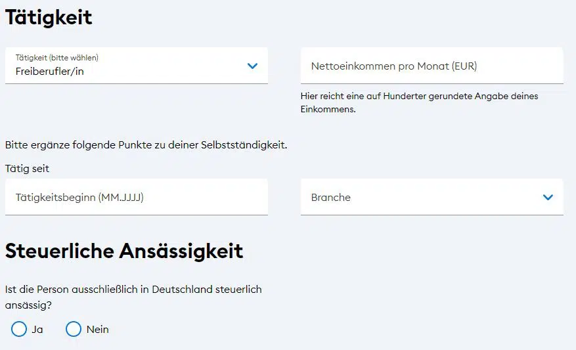Click the word 'ansässig?' in the question
The height and width of the screenshot is (350, 576).
tap(28, 305)
